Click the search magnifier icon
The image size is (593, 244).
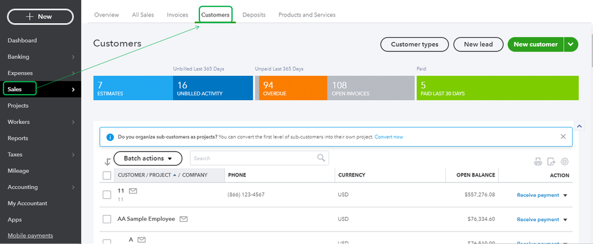[321, 158]
